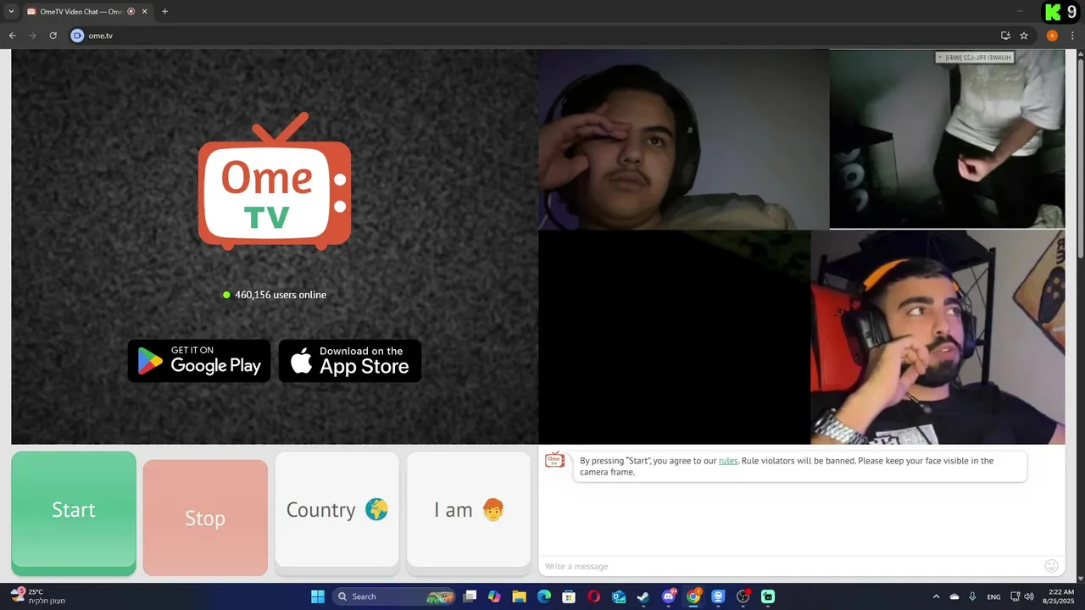Open Outlook from taskbar
This screenshot has height=610, width=1085.
click(619, 596)
